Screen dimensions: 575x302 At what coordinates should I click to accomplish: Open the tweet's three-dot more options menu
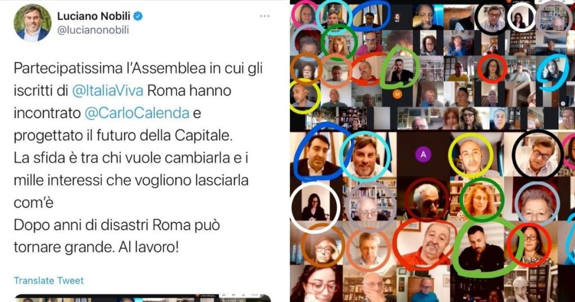tap(265, 16)
